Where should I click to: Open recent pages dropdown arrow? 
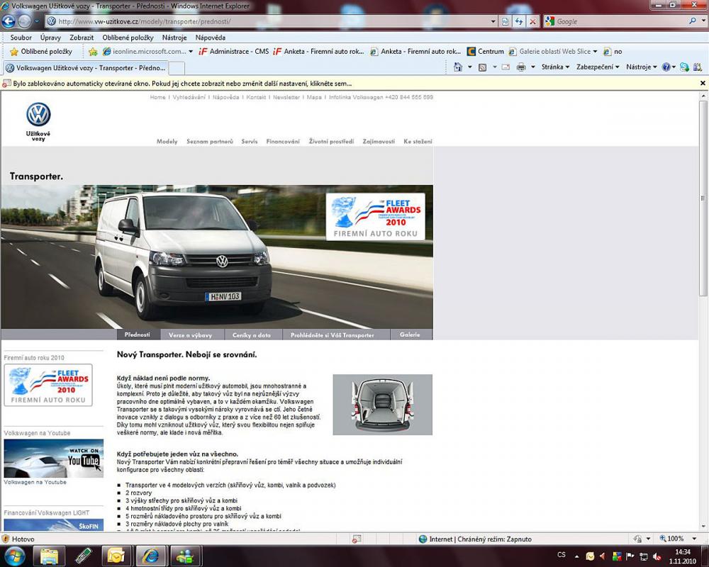click(37, 21)
